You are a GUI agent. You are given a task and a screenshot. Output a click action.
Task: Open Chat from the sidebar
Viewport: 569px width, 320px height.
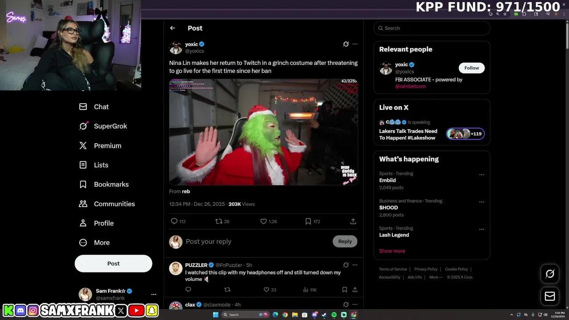[94, 107]
